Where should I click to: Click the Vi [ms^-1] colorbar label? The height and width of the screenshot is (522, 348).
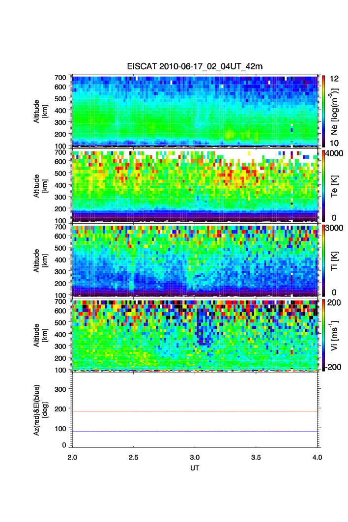pos(336,335)
